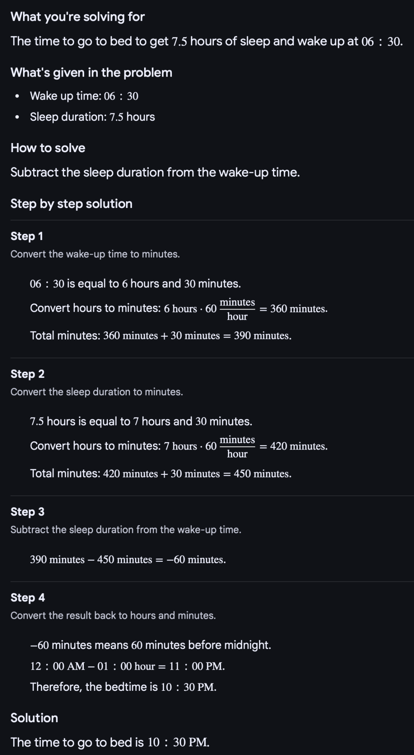Click the Step 1 heading
The width and height of the screenshot is (414, 755).
coord(27,236)
